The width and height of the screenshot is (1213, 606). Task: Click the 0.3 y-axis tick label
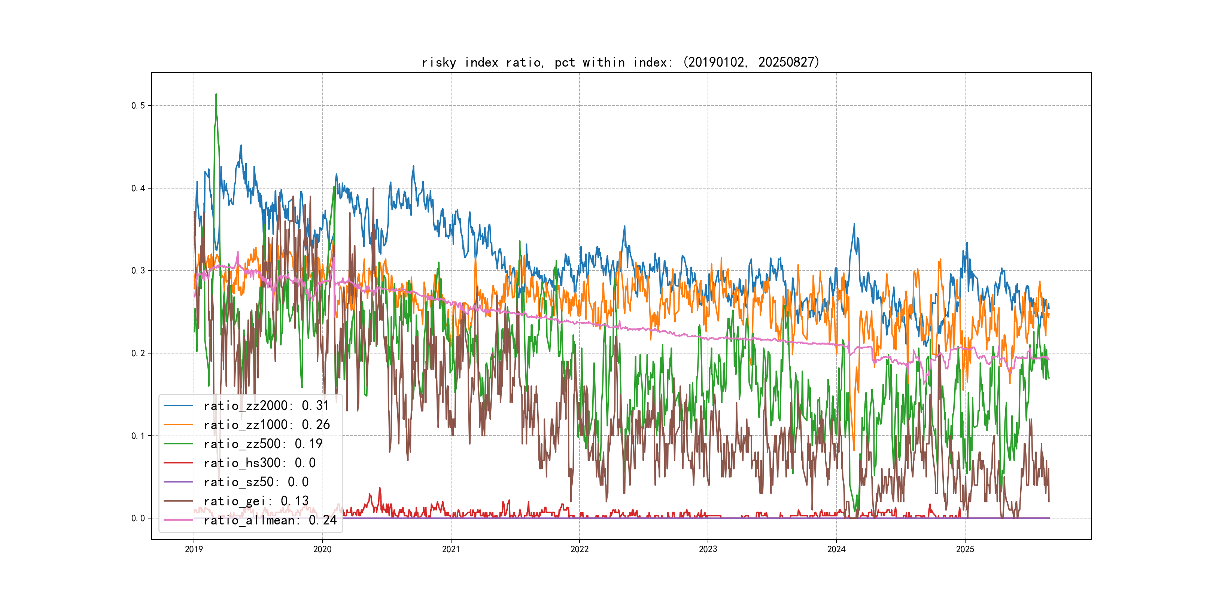pyautogui.click(x=138, y=270)
